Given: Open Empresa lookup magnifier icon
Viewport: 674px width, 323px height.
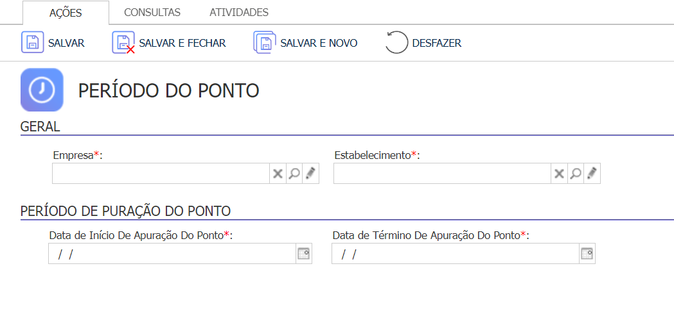Looking at the screenshot, I should (x=294, y=174).
